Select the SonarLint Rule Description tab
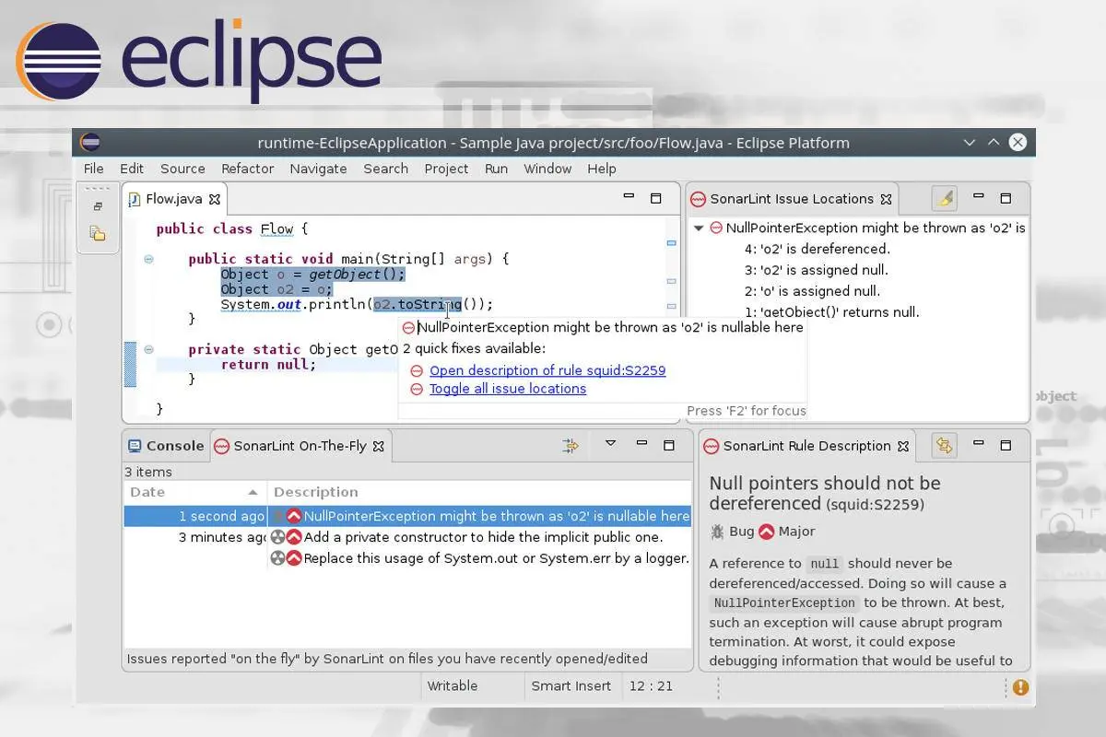 pyautogui.click(x=806, y=446)
